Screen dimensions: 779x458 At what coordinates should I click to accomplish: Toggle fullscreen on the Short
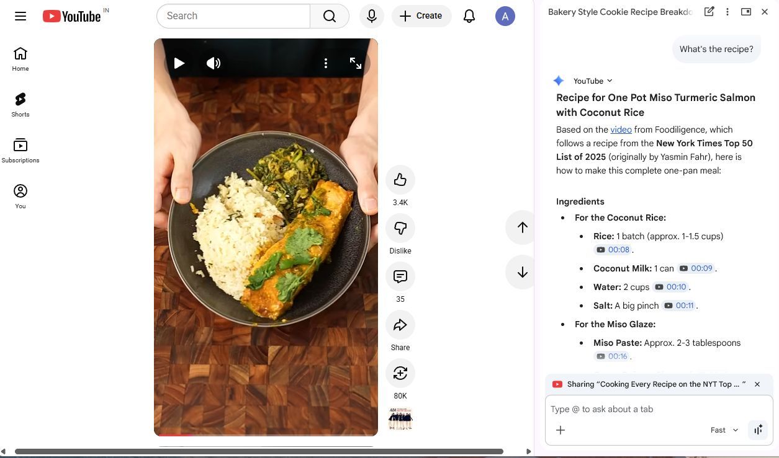[356, 63]
